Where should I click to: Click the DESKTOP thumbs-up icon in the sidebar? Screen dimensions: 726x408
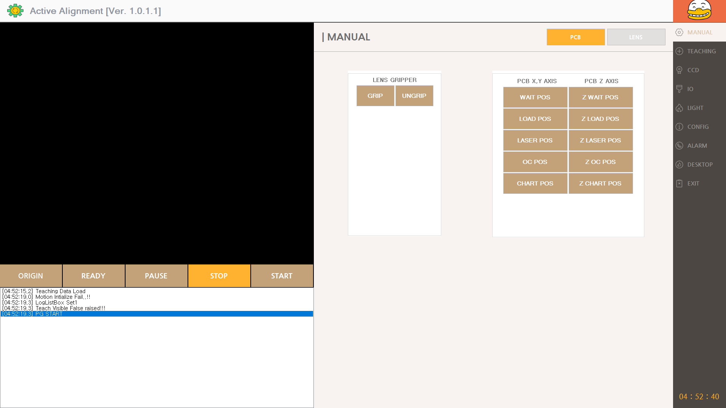tap(679, 165)
